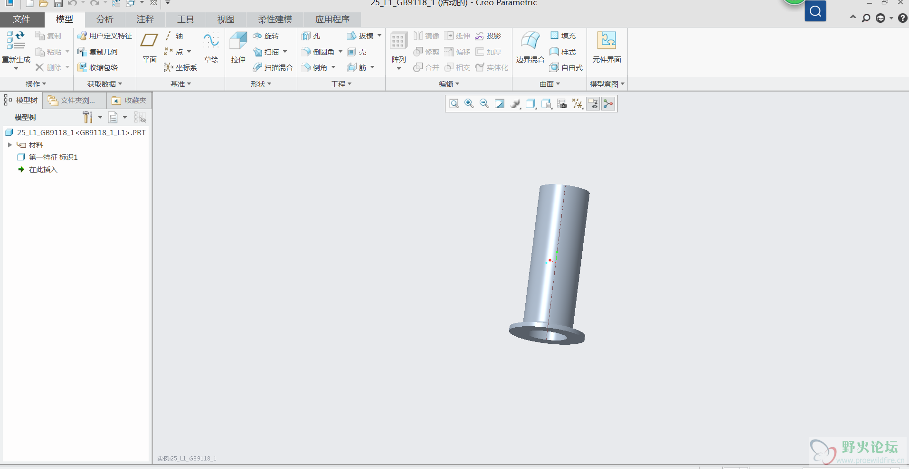Click the Hole (孔) feature tool
Viewport: 909px width, 469px height.
click(x=311, y=36)
